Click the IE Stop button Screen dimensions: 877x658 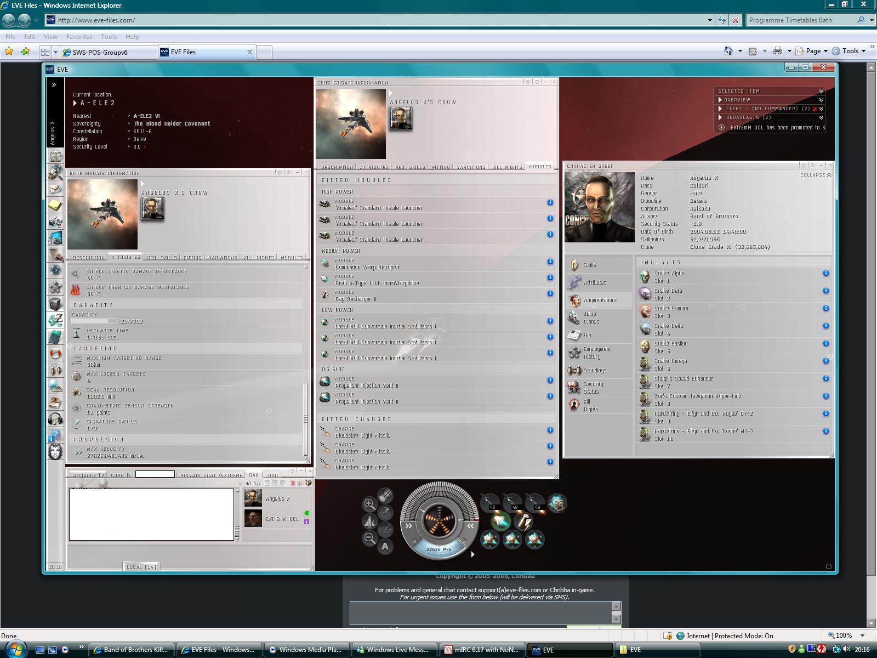point(736,20)
